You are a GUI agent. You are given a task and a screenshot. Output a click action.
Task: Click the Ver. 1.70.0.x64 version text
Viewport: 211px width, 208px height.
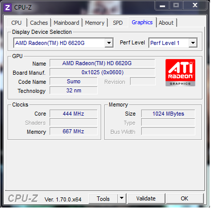click(63, 199)
